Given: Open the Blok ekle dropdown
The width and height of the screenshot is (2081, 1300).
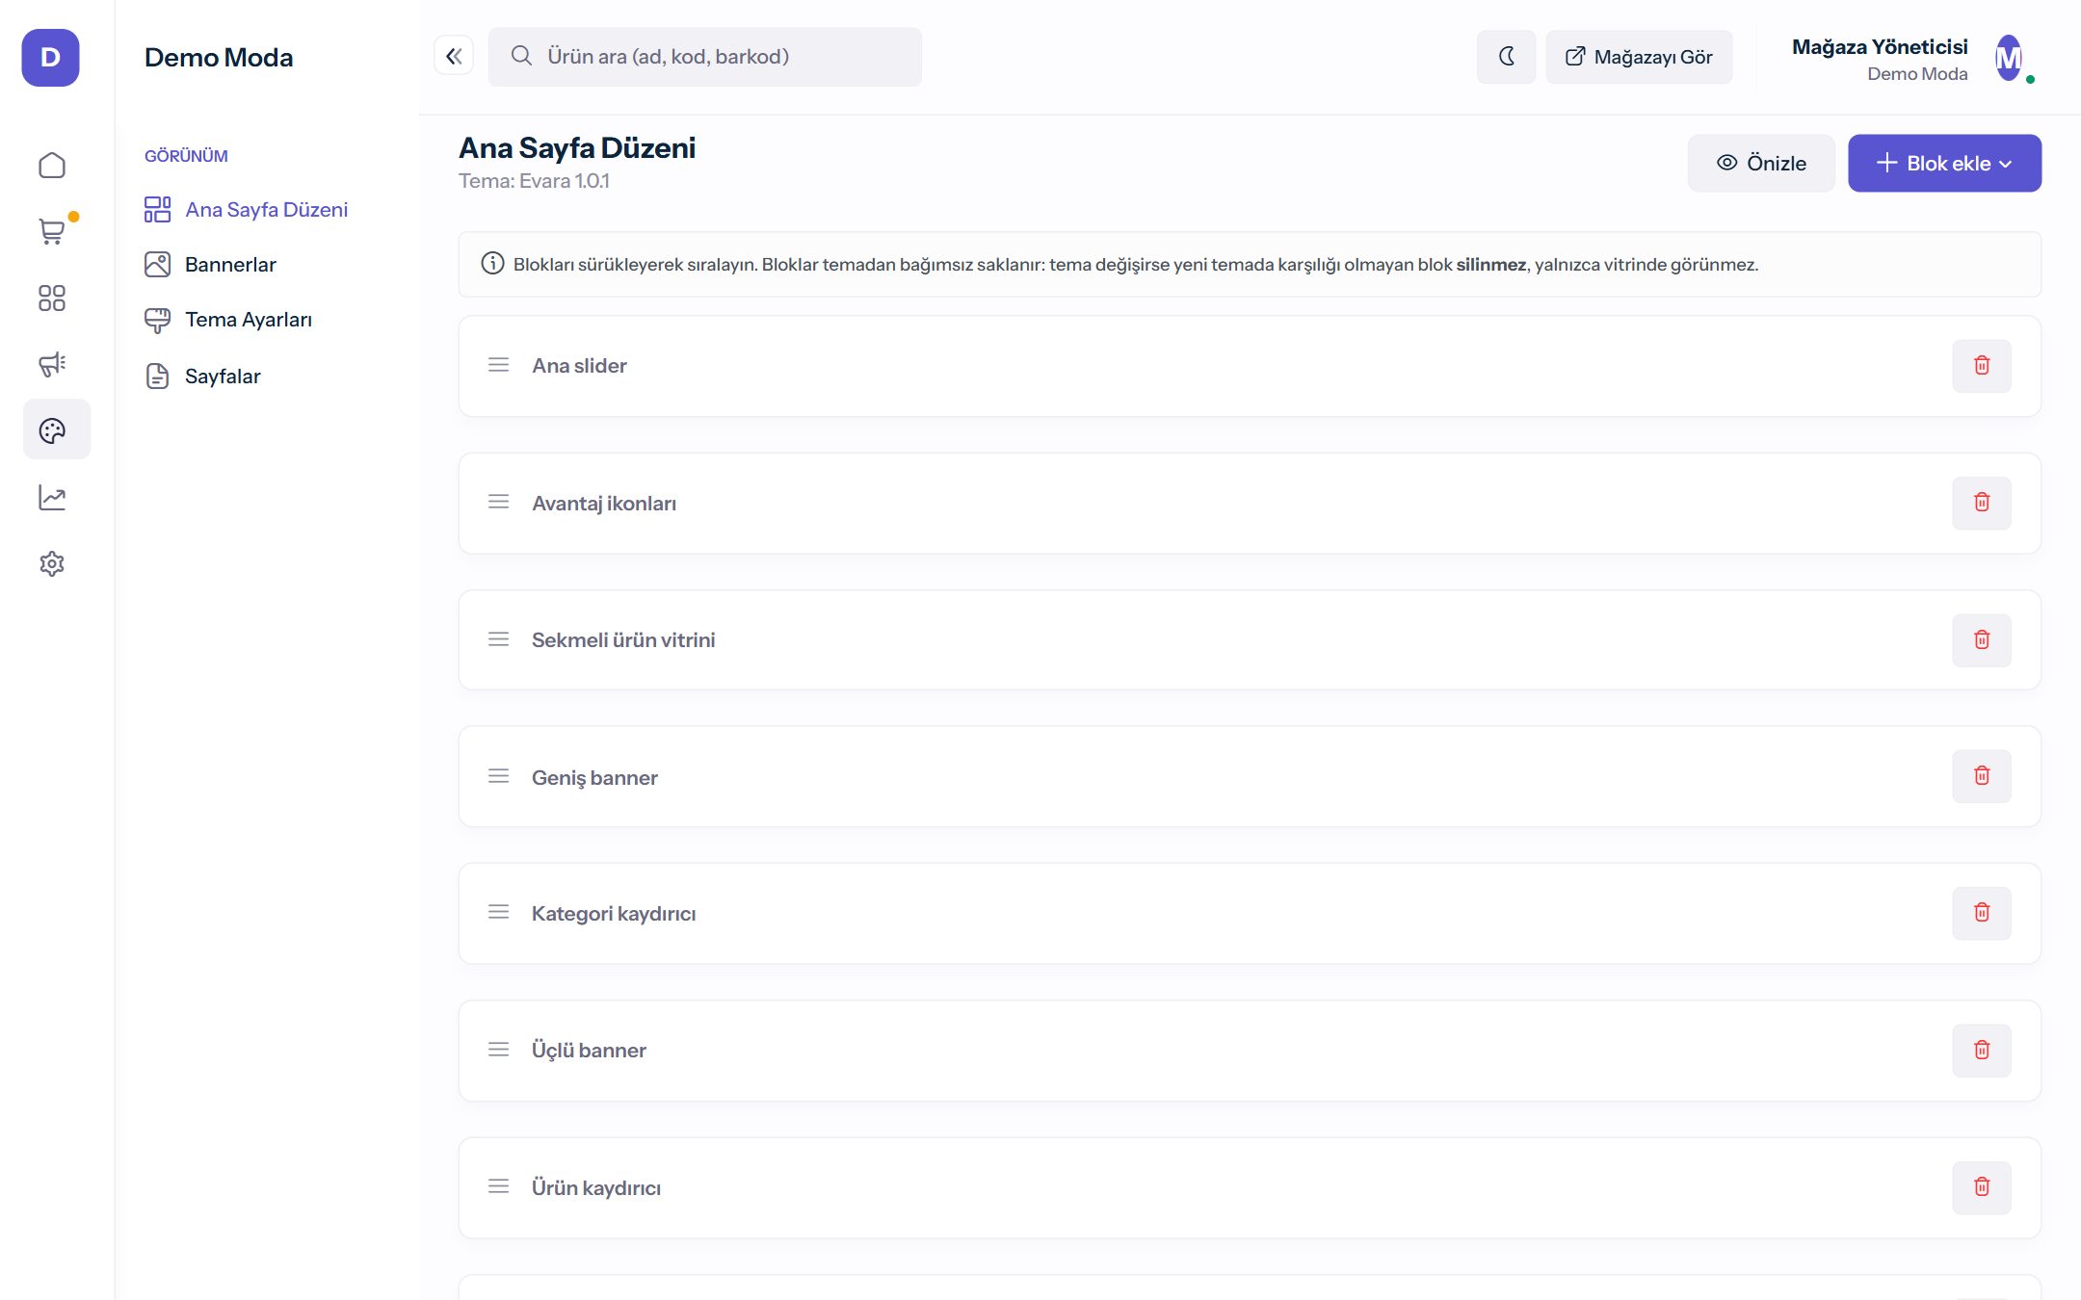Looking at the screenshot, I should 1944,163.
